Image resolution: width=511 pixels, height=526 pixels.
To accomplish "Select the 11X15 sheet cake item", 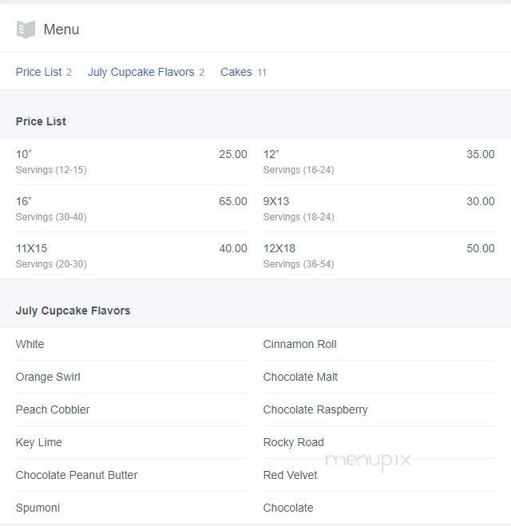I will (132, 255).
